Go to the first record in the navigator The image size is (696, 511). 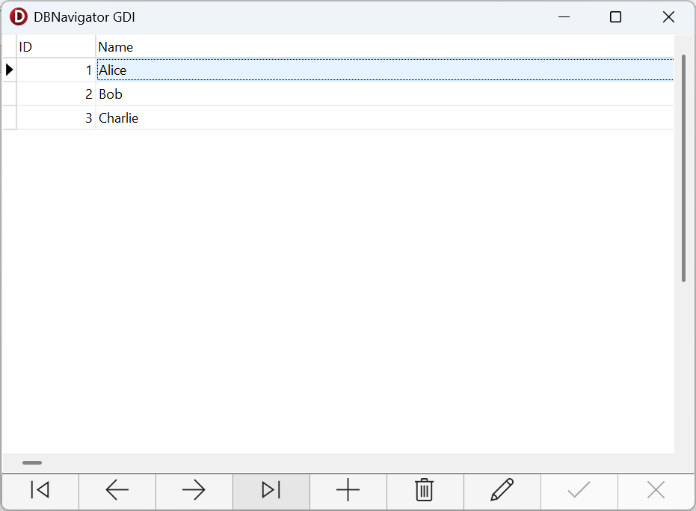tap(40, 491)
